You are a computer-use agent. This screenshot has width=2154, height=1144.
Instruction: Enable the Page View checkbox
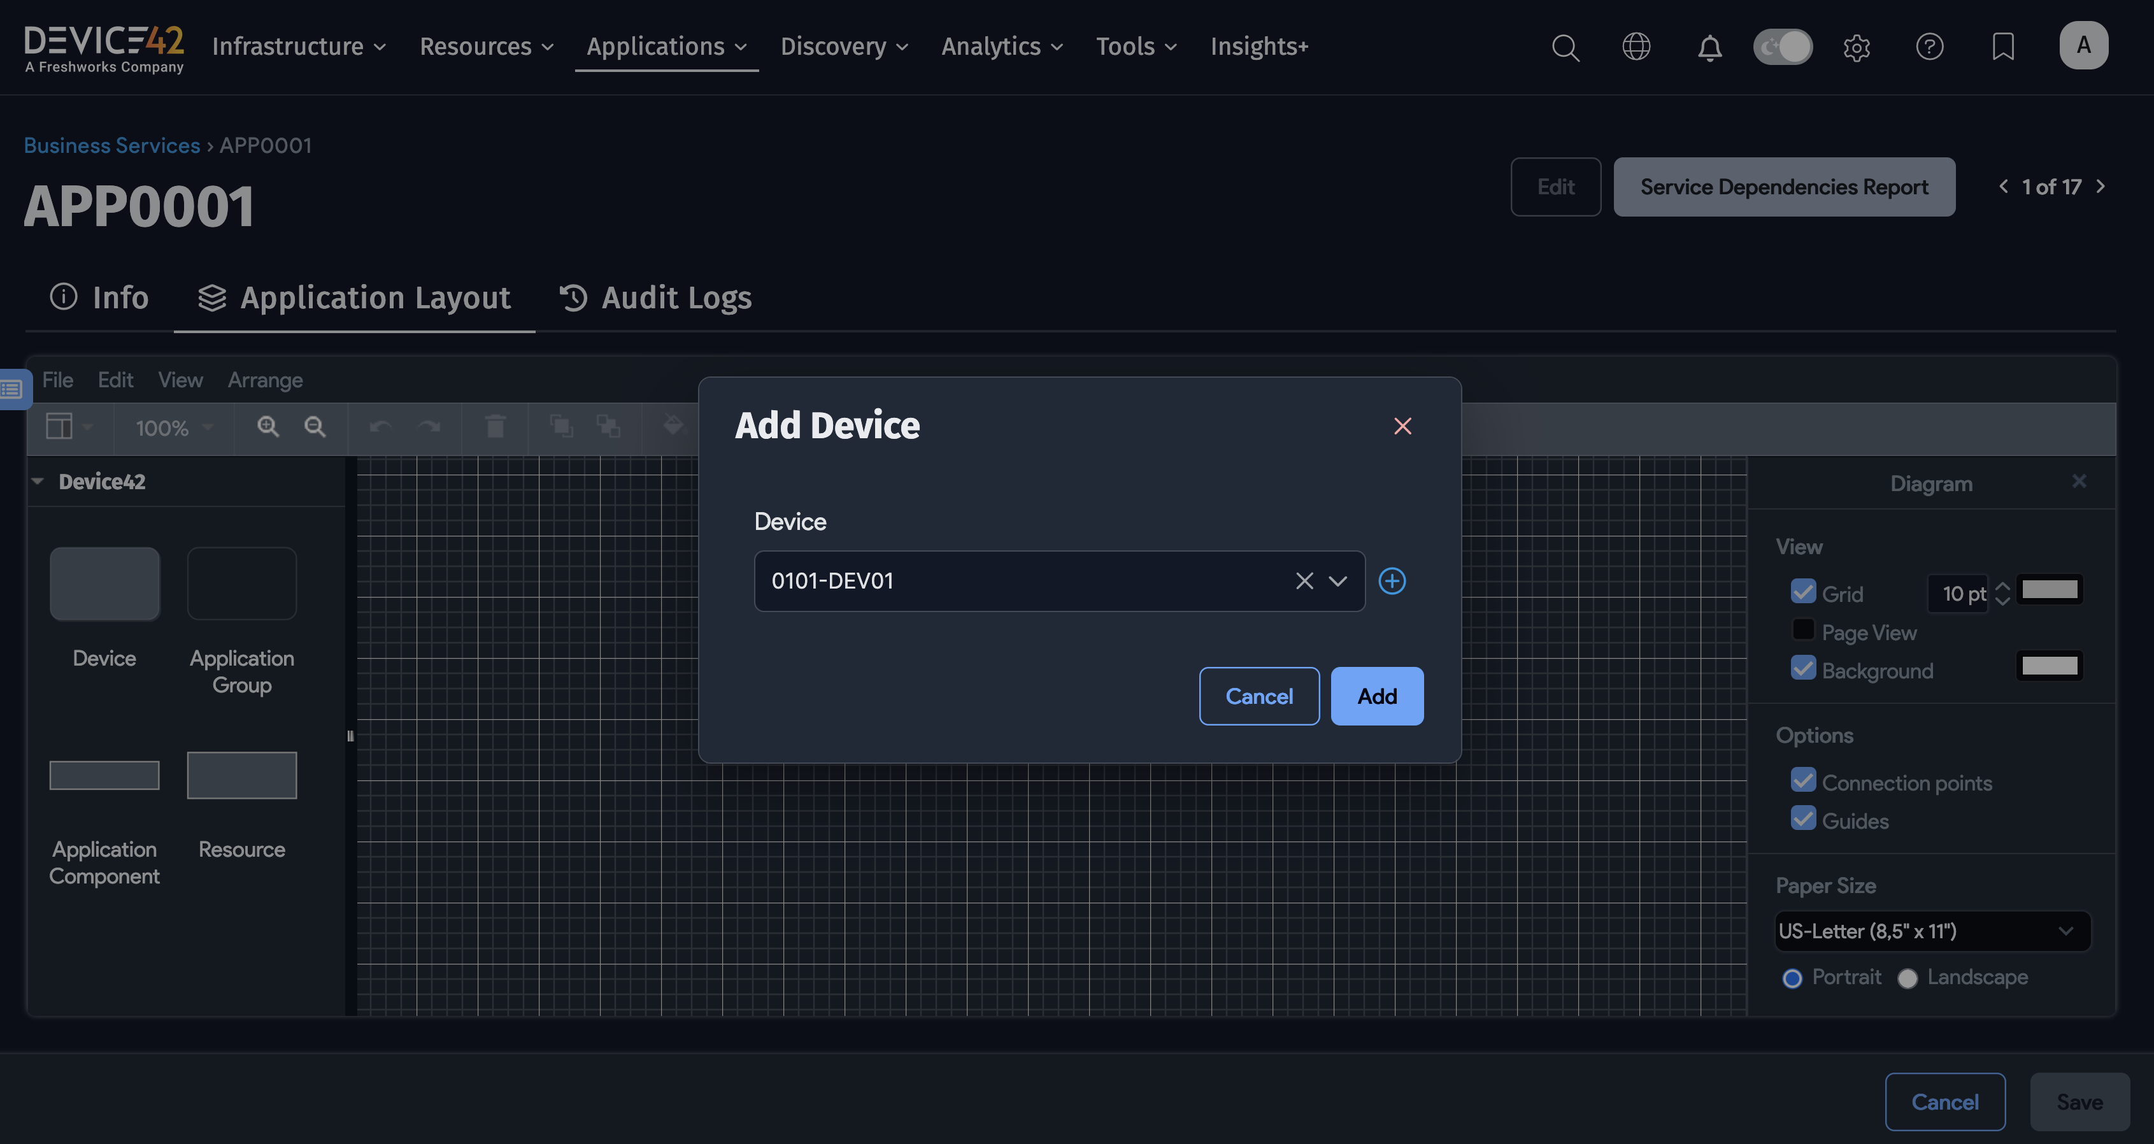point(1803,630)
